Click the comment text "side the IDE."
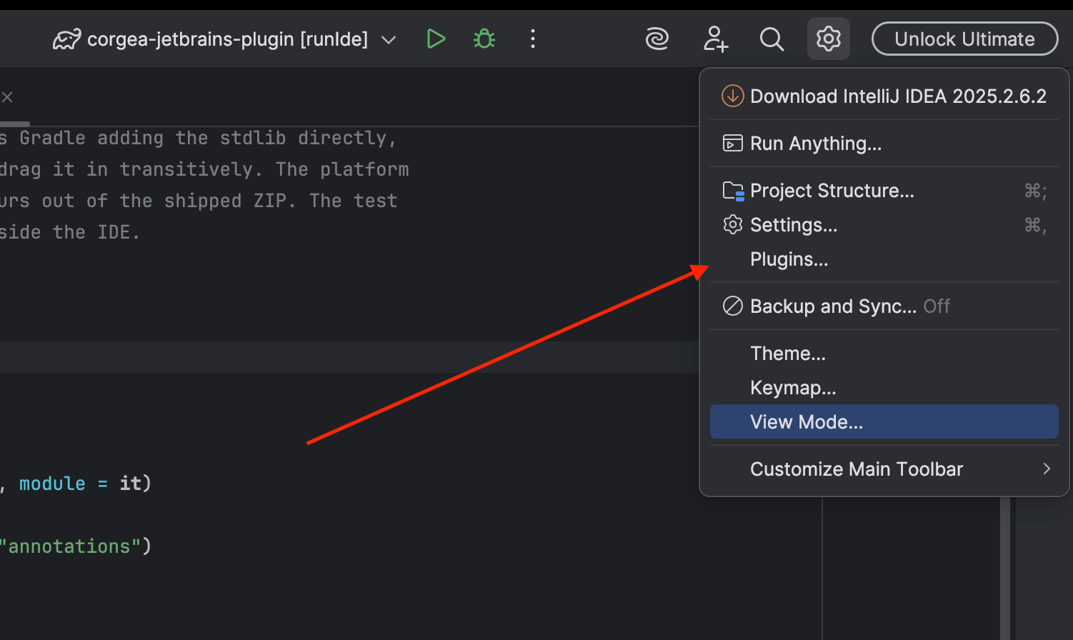 [x=70, y=232]
